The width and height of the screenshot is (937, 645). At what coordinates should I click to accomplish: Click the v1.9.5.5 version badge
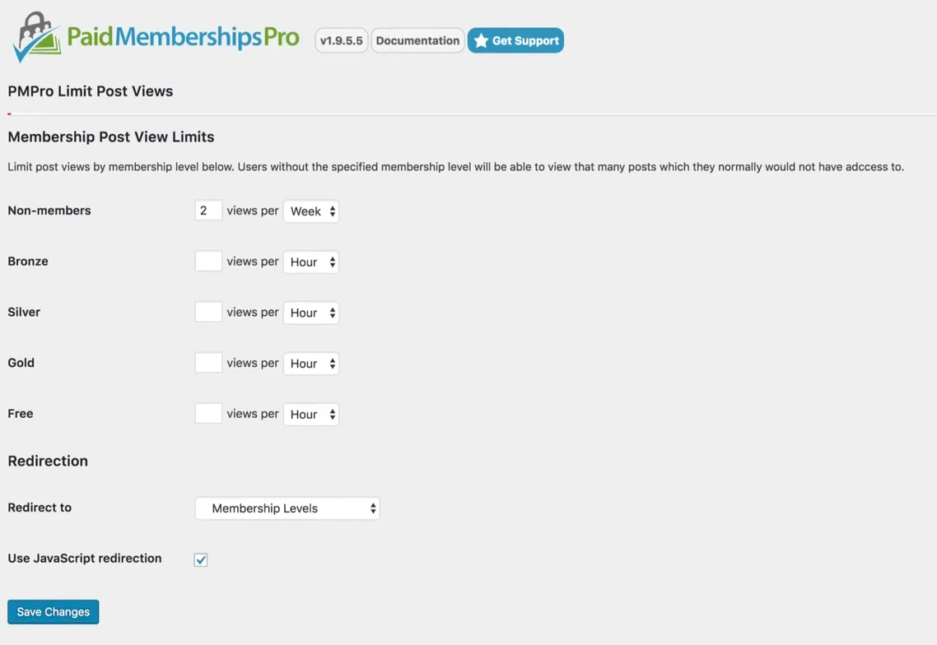pos(341,40)
